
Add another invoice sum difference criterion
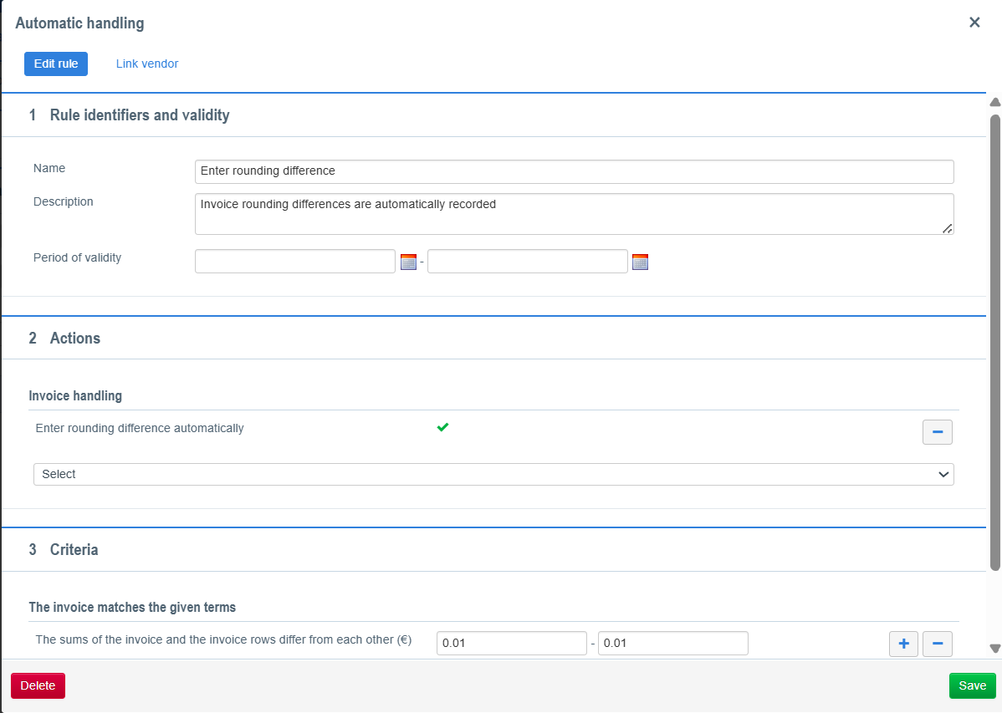tap(903, 644)
